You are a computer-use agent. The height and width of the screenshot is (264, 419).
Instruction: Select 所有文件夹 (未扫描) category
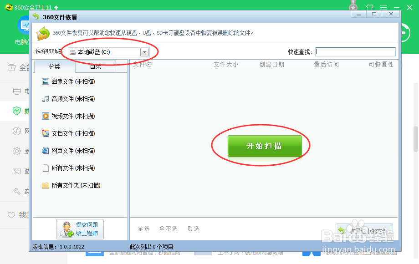click(x=71, y=185)
